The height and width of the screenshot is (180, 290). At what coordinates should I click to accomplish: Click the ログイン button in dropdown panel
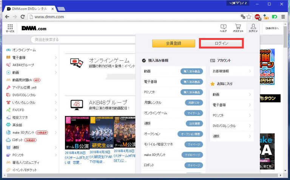(x=221, y=43)
